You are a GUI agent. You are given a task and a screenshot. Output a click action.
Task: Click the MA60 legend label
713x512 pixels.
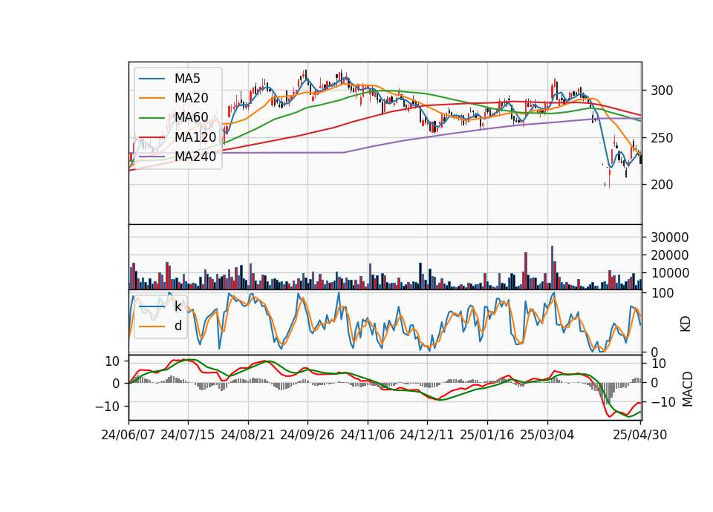[x=191, y=117]
